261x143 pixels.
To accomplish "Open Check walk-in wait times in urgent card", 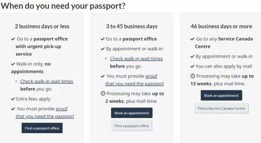I will (47, 81).
